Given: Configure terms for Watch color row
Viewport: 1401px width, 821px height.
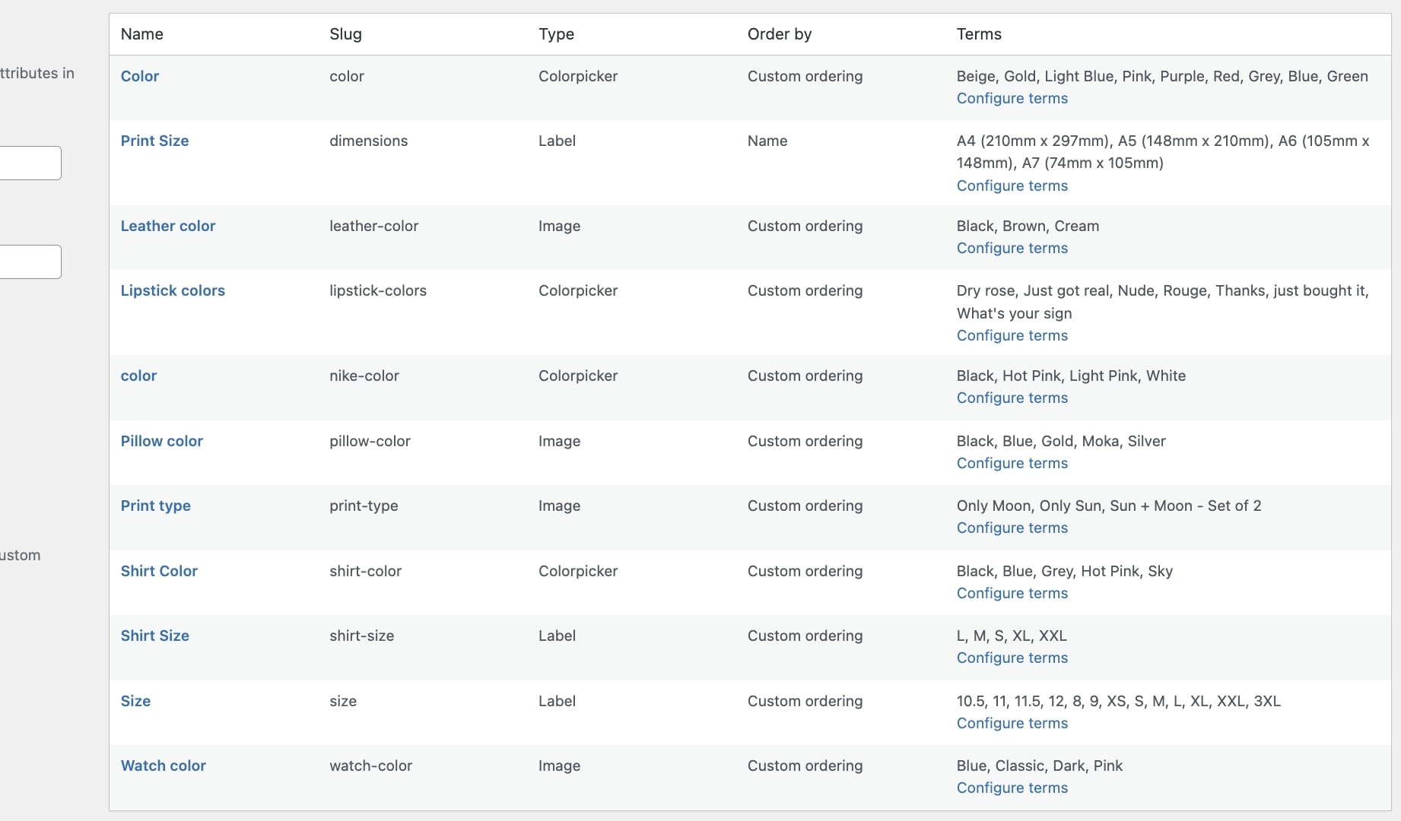Looking at the screenshot, I should (x=1012, y=788).
